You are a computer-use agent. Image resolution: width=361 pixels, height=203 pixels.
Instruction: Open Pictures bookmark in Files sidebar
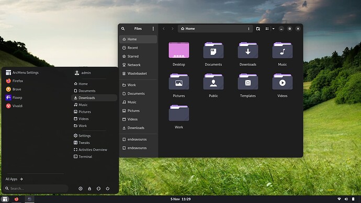click(138, 111)
